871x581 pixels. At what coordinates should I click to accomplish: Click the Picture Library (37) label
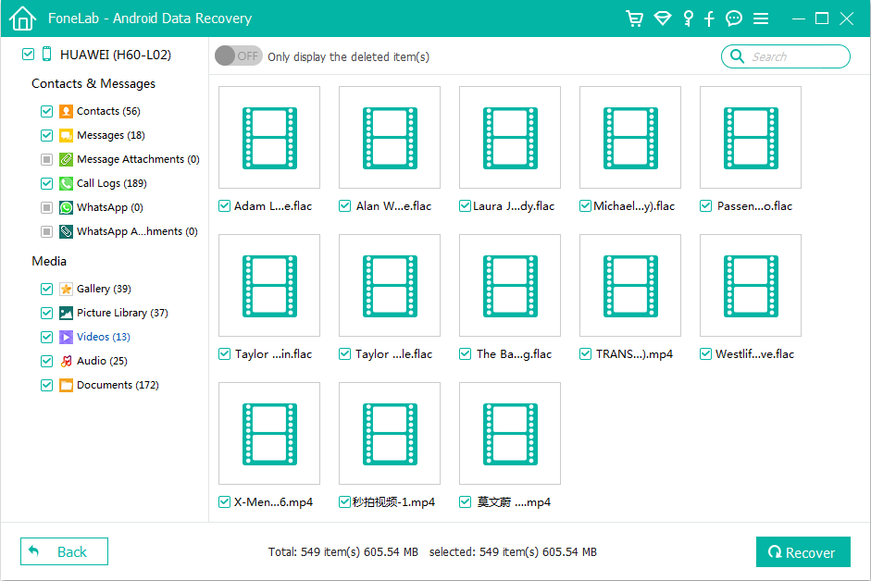(122, 313)
